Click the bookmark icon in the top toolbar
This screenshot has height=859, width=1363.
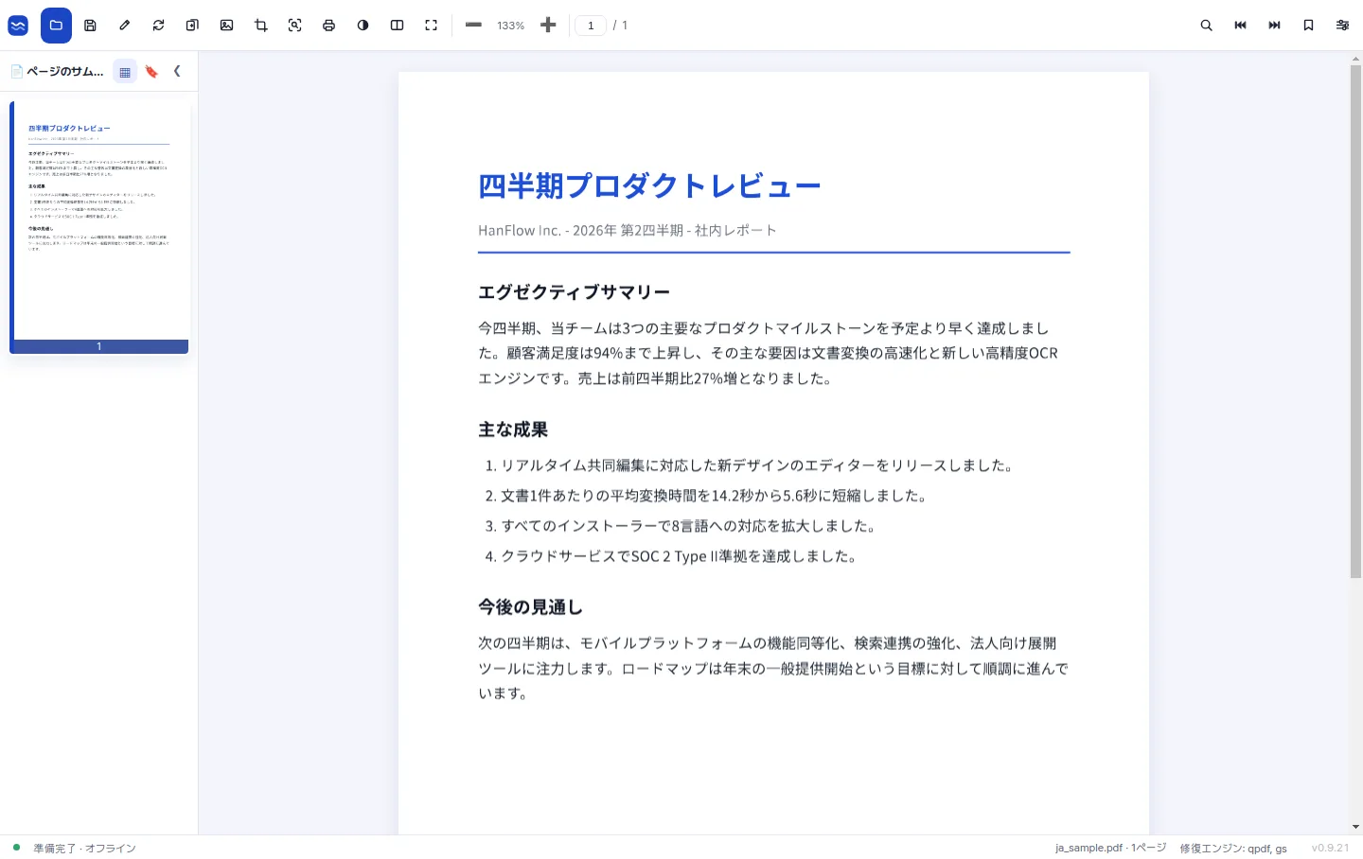coord(1308,26)
